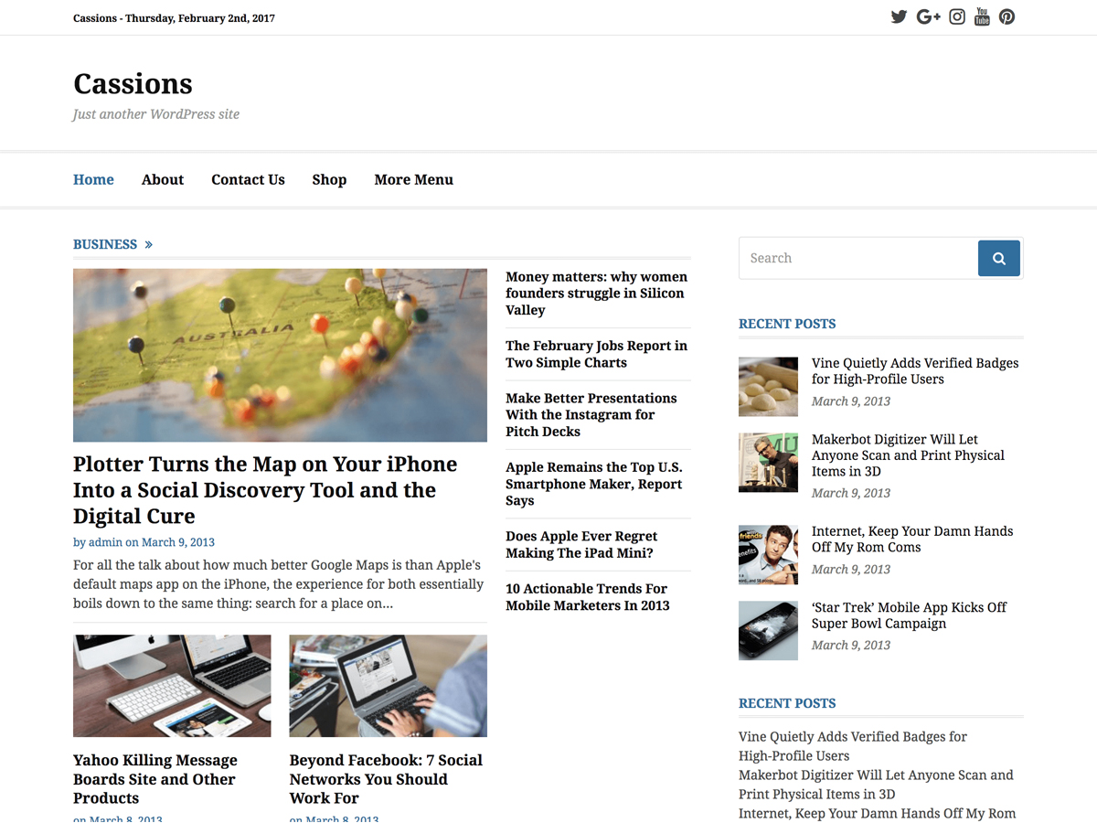Open the Cassions site title link
Viewport: 1097px width, 823px height.
(x=133, y=83)
